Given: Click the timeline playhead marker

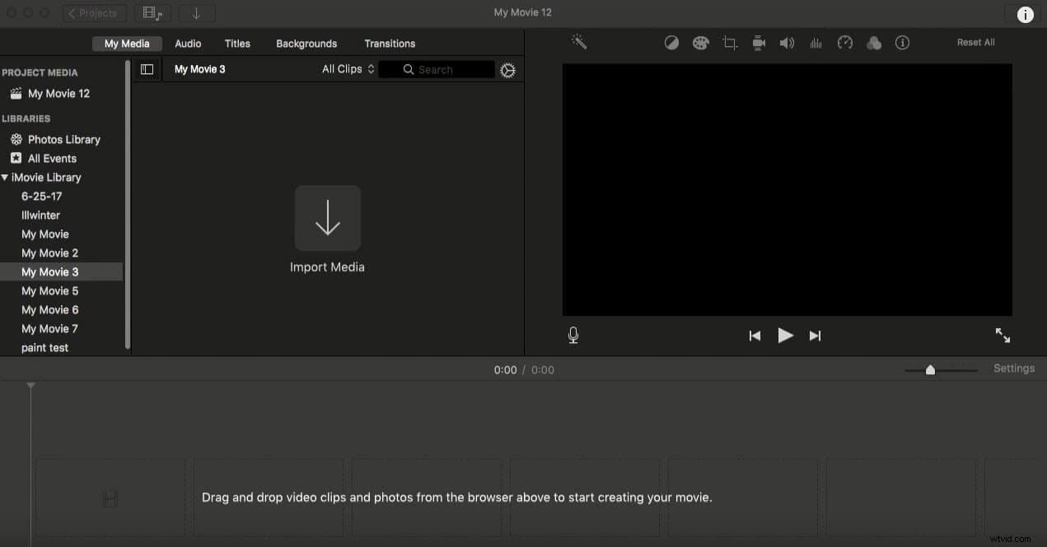Looking at the screenshot, I should click(x=30, y=386).
